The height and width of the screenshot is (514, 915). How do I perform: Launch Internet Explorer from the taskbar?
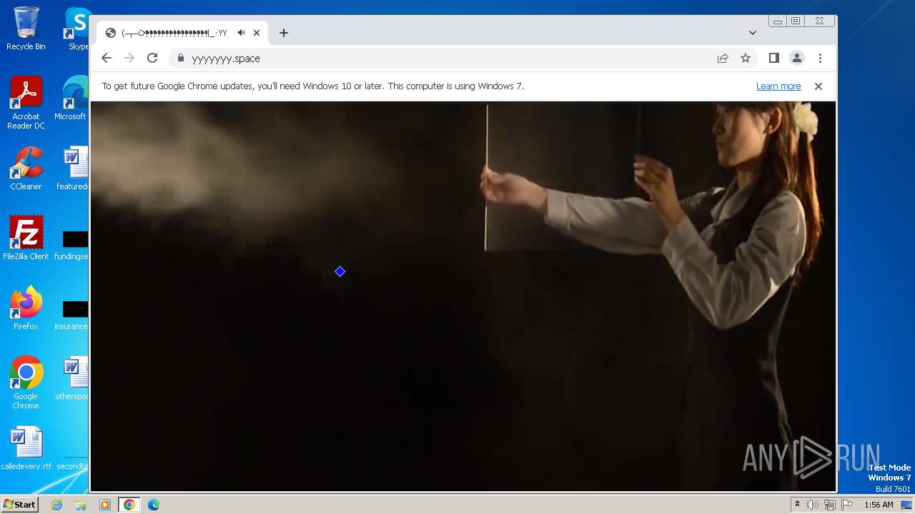click(x=57, y=505)
